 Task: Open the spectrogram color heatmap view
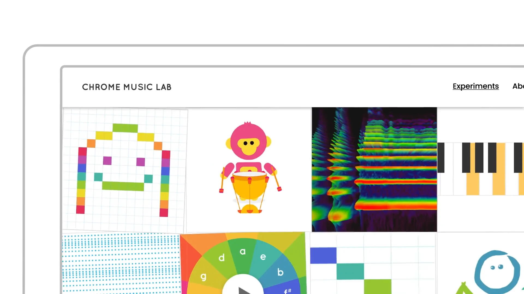coord(374,169)
